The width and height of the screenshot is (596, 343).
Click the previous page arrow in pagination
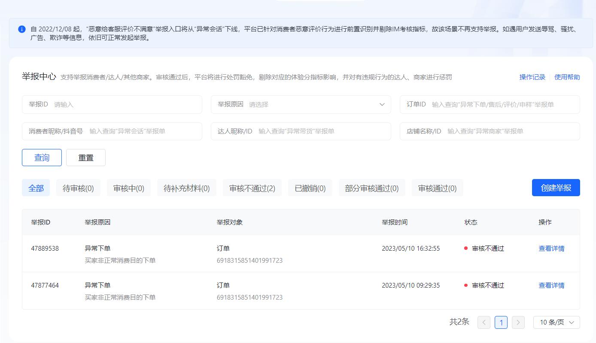(484, 322)
